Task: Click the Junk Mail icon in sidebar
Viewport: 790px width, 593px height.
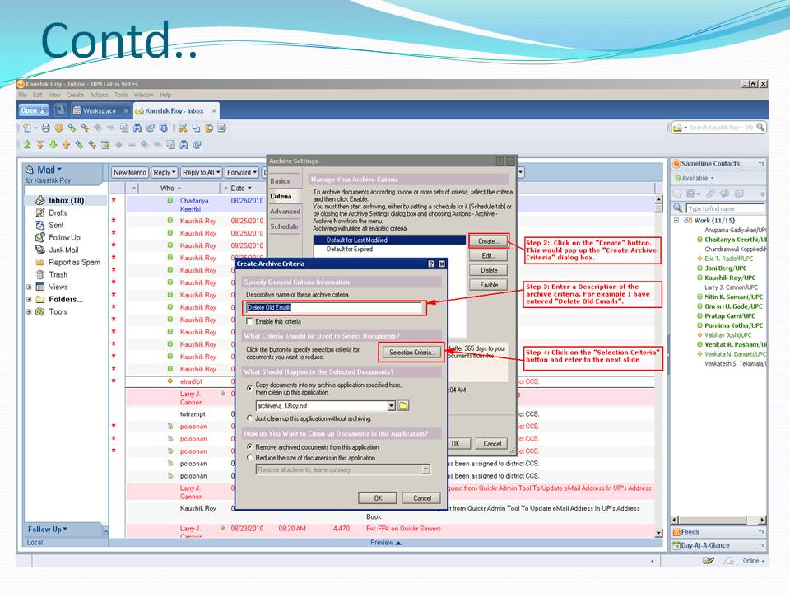Action: pos(40,250)
